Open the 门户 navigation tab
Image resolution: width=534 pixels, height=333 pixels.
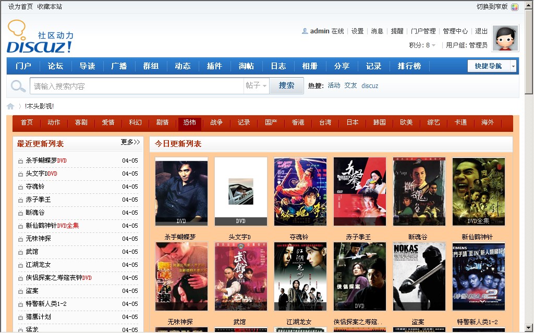tap(23, 66)
